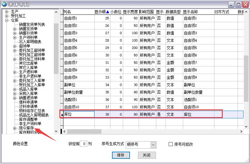
Task: Click the 数据类型 column header
Action: (173, 12)
